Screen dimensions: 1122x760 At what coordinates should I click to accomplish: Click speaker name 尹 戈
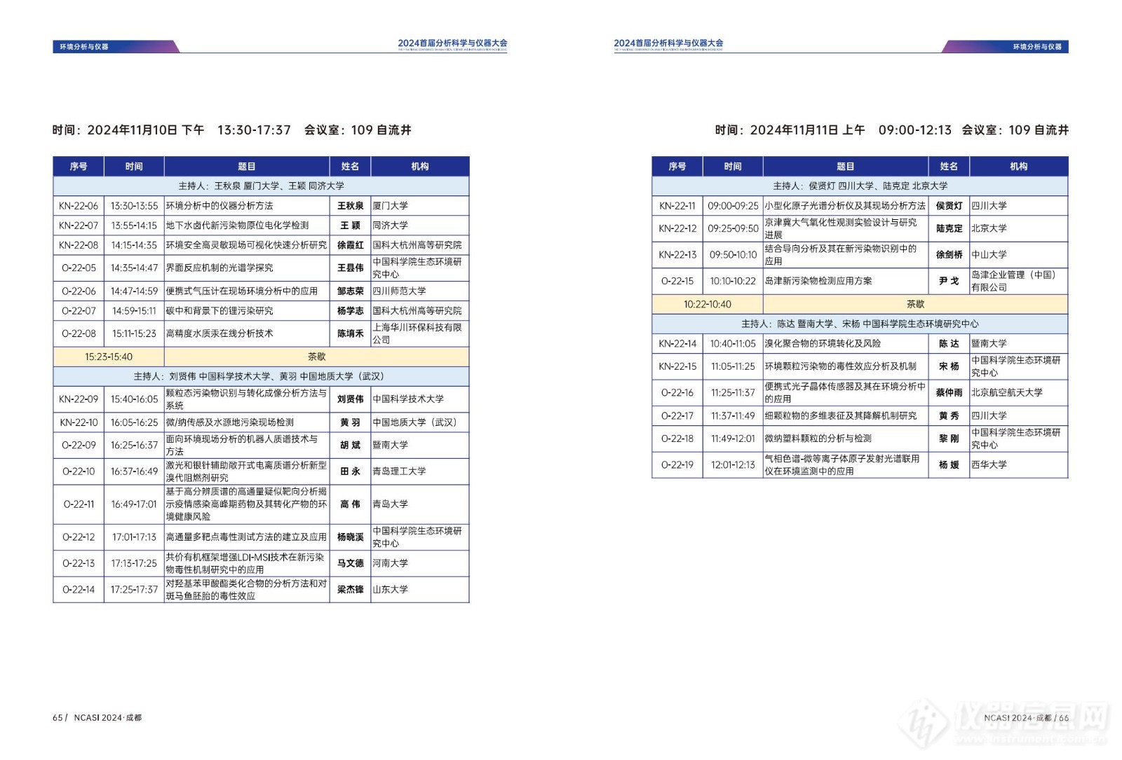pos(949,281)
